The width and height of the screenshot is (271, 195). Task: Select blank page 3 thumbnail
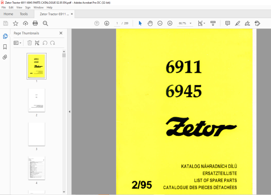[37, 134]
